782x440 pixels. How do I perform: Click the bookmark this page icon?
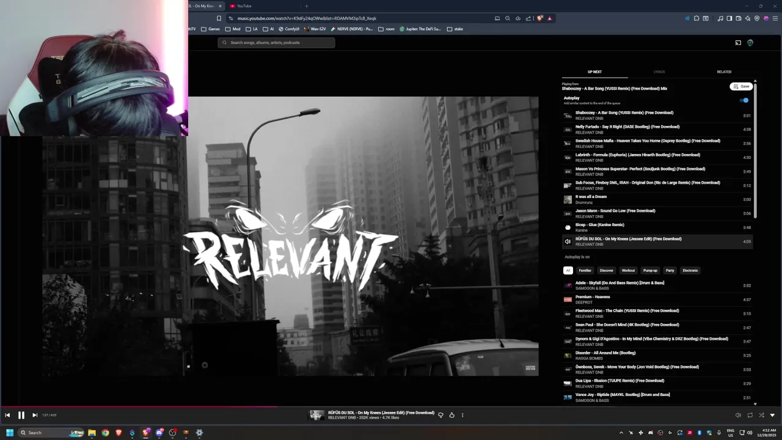tap(219, 18)
